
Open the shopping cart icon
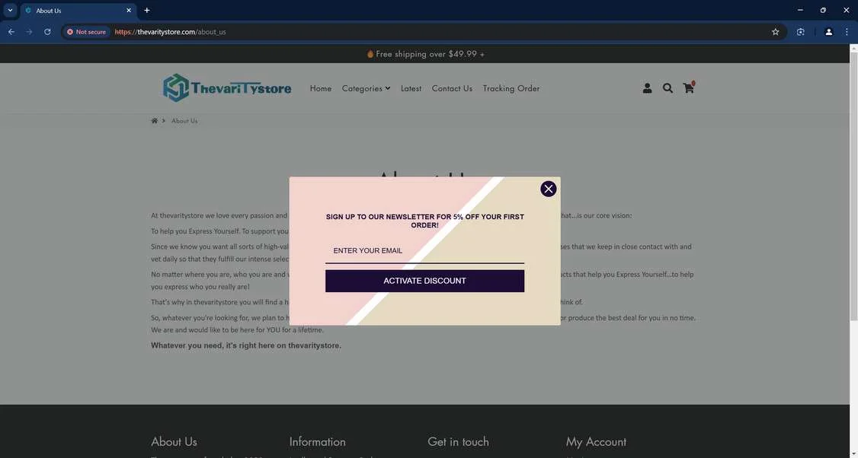689,87
